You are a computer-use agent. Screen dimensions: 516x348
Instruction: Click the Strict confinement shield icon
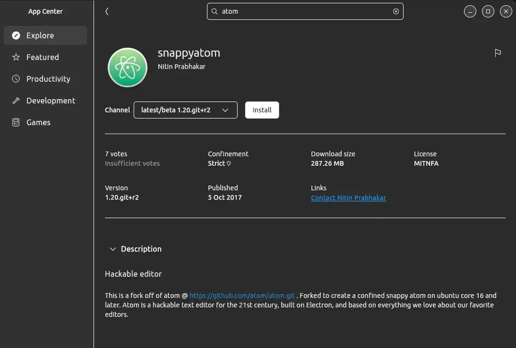pyautogui.click(x=229, y=163)
